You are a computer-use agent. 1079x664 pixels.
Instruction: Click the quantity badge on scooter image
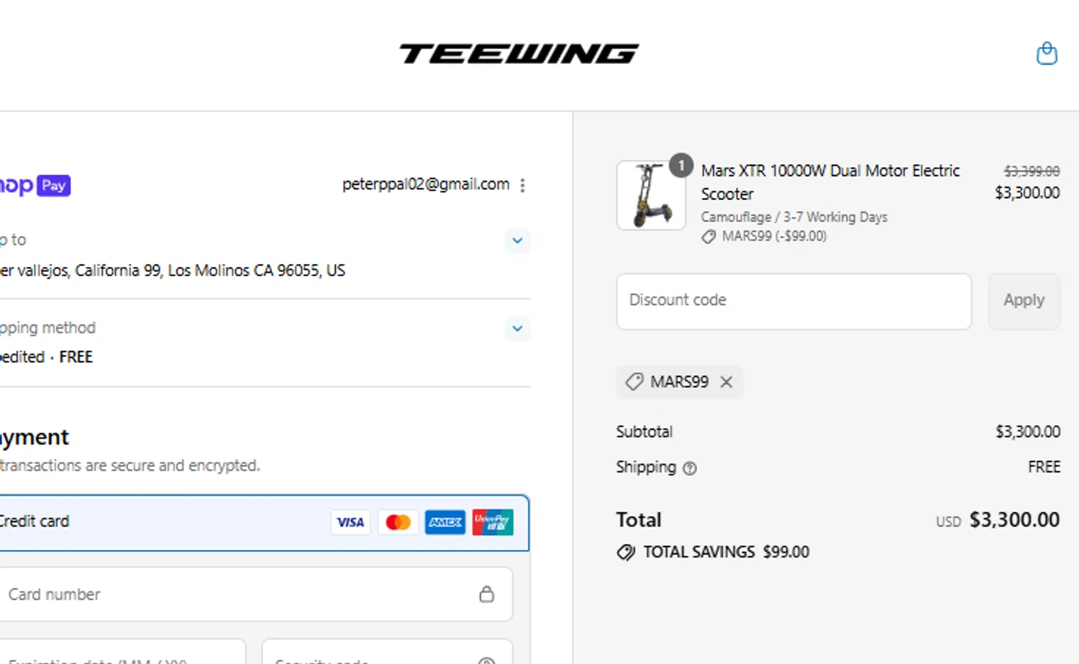click(681, 165)
